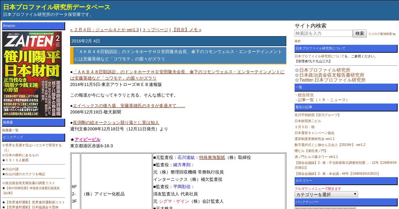Click the （株）アイビー化粧品 table cell
The image size is (399, 209).
[x=116, y=194]
